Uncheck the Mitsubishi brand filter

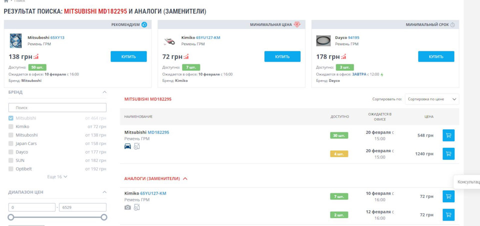coord(11,118)
